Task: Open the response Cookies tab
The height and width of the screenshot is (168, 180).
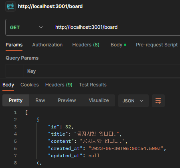Action: (x=30, y=85)
